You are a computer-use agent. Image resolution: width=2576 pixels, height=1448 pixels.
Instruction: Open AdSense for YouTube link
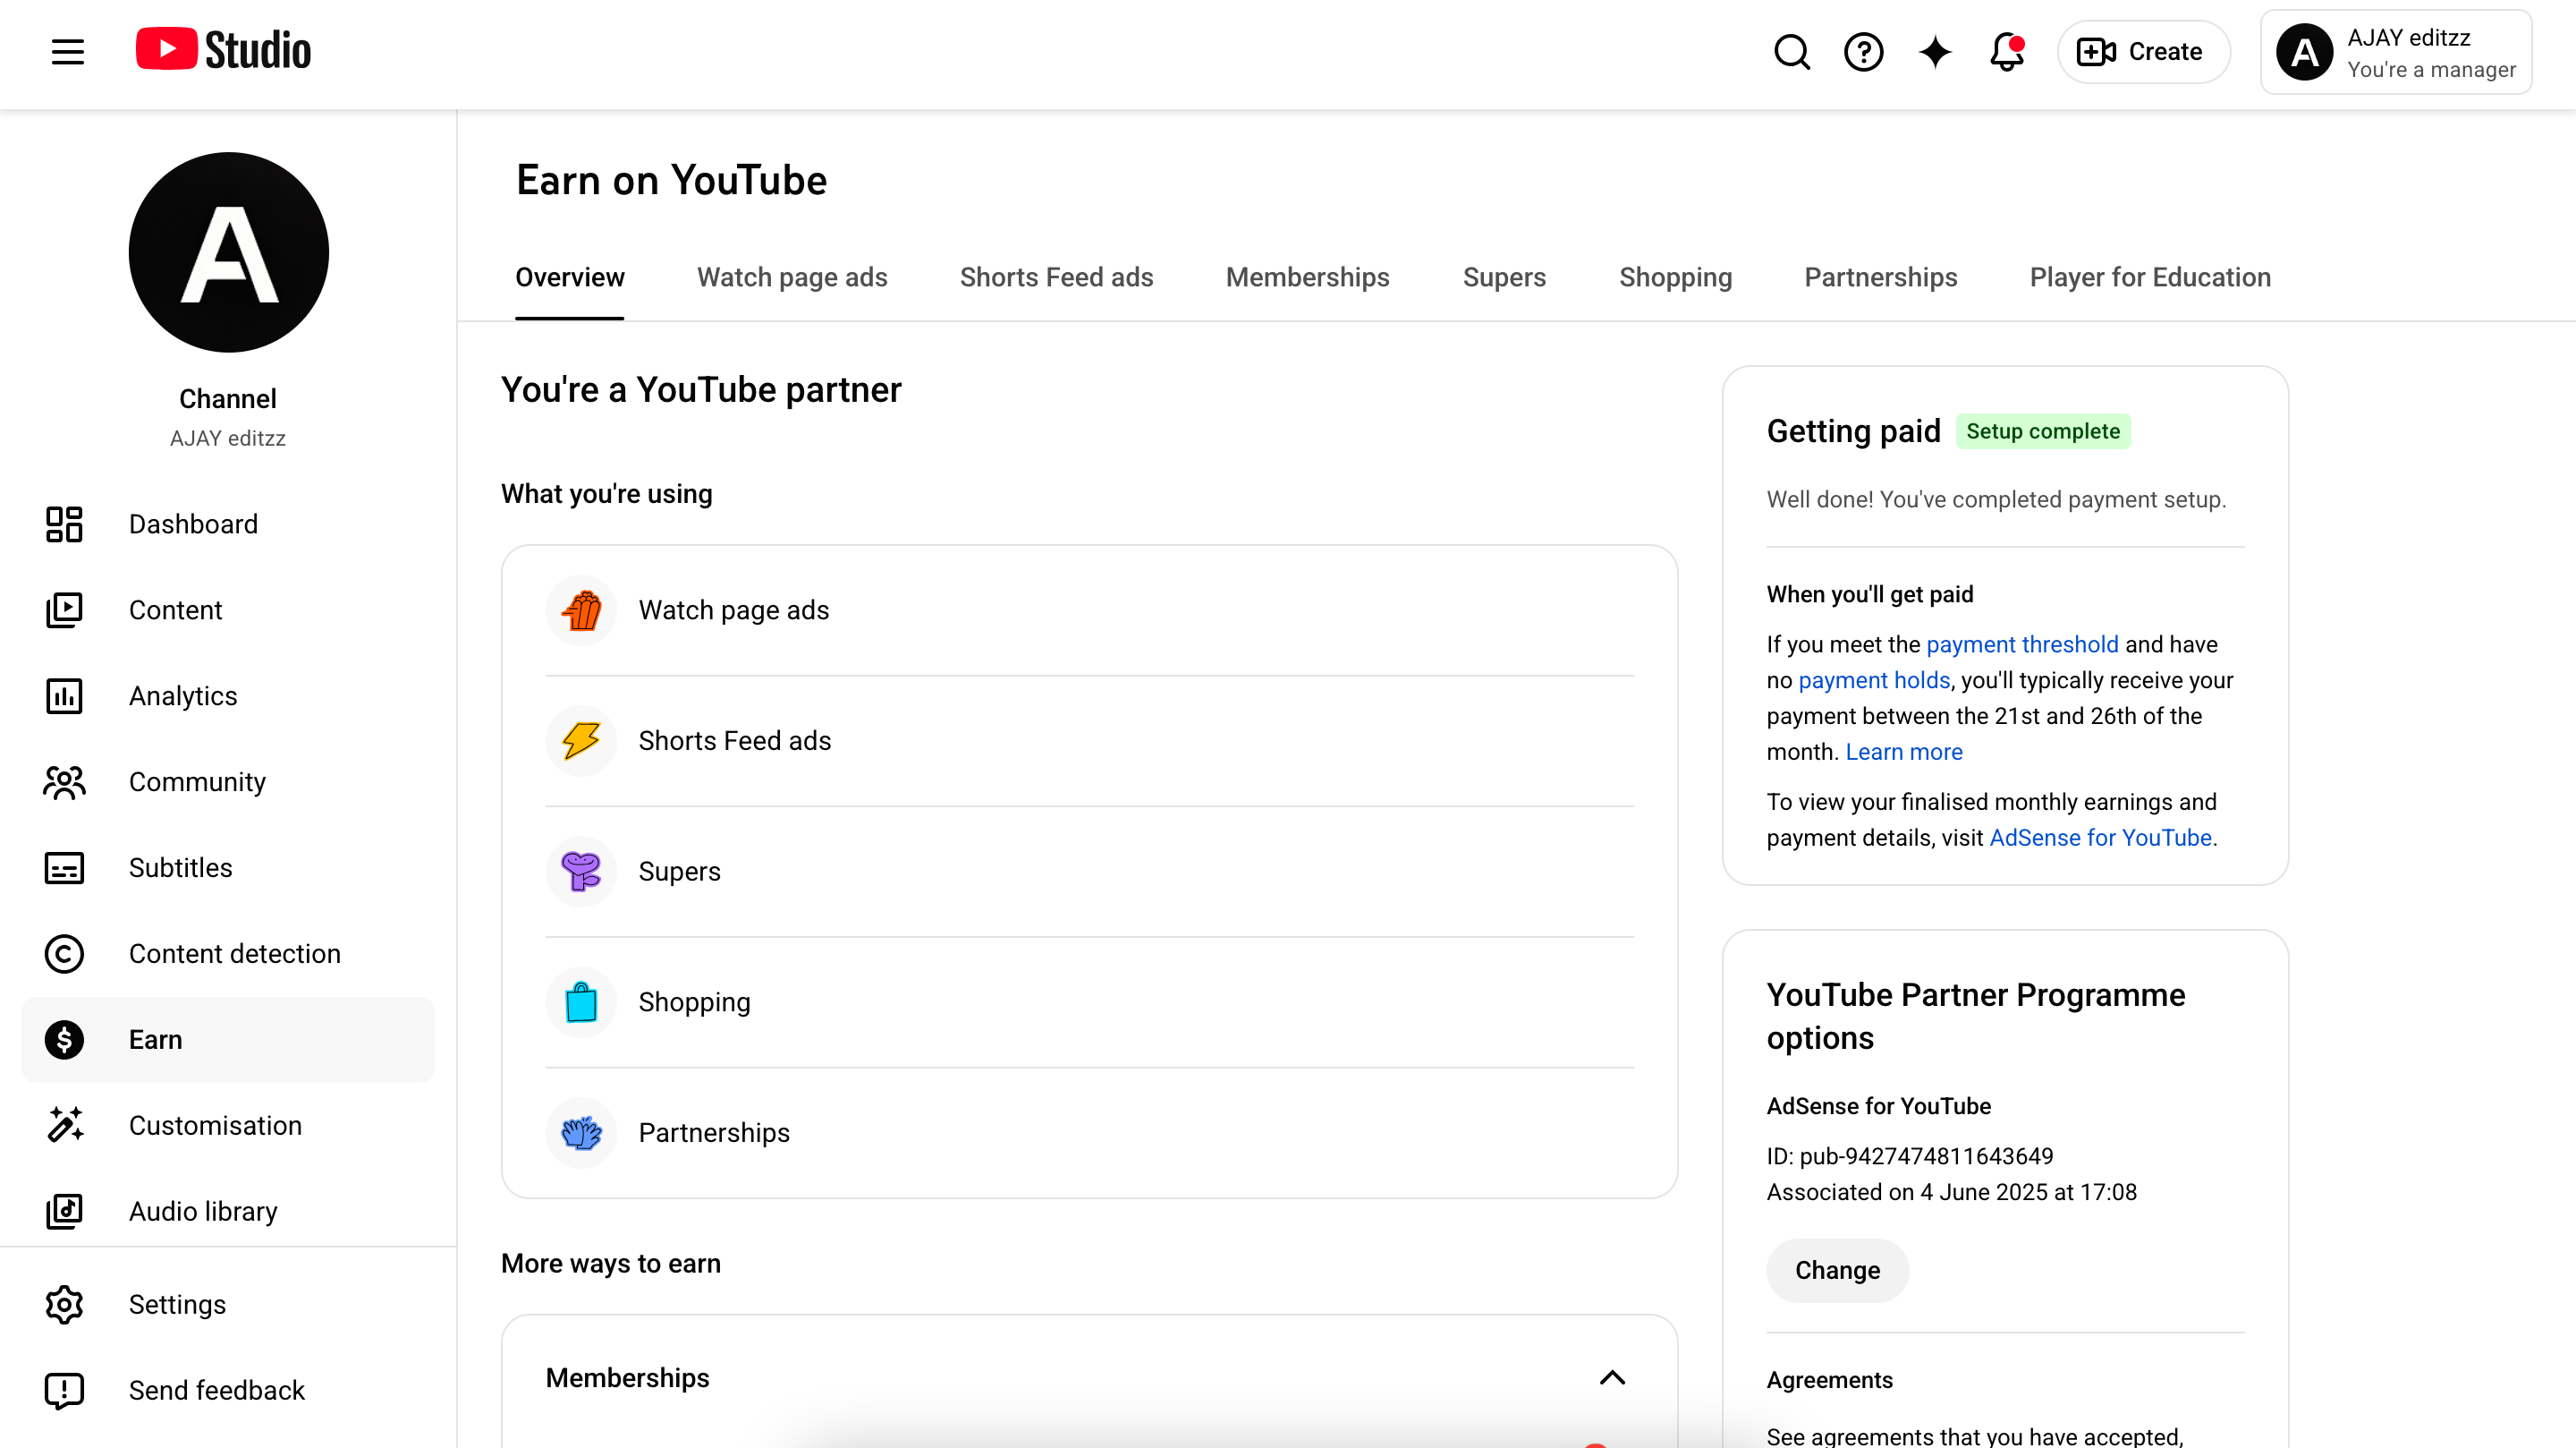[x=2100, y=838]
